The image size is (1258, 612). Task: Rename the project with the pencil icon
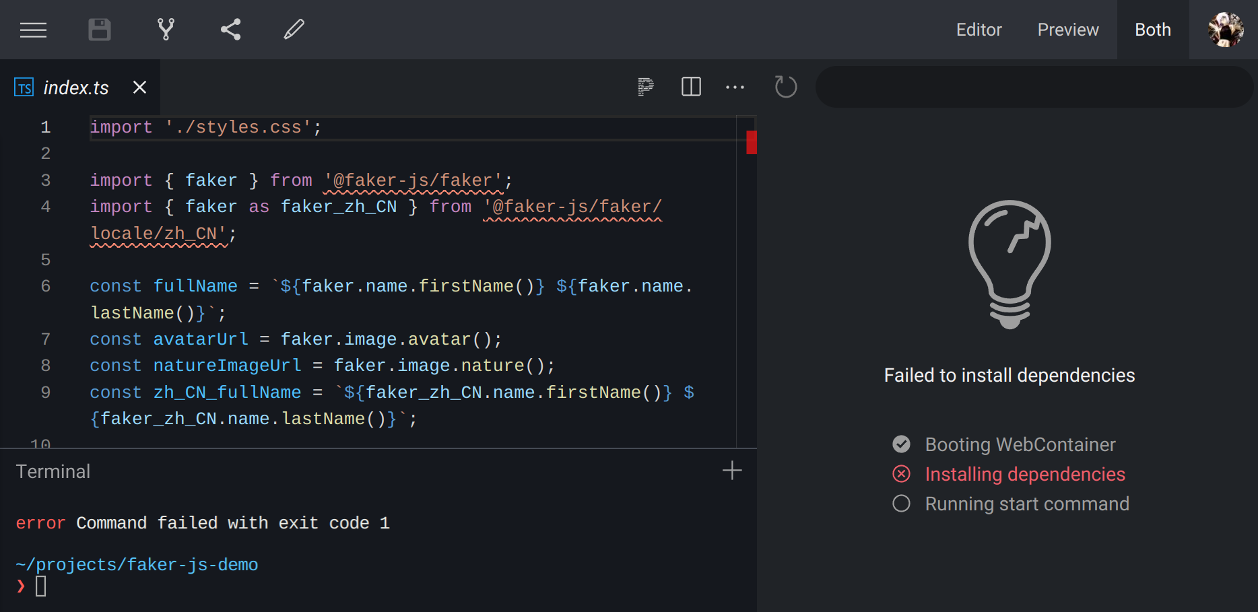[x=294, y=30]
